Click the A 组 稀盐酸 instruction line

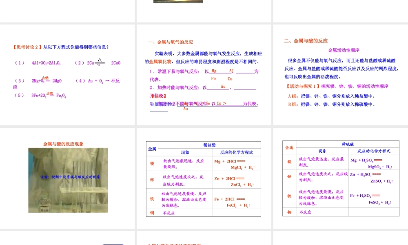pyautogui.click(x=331, y=96)
